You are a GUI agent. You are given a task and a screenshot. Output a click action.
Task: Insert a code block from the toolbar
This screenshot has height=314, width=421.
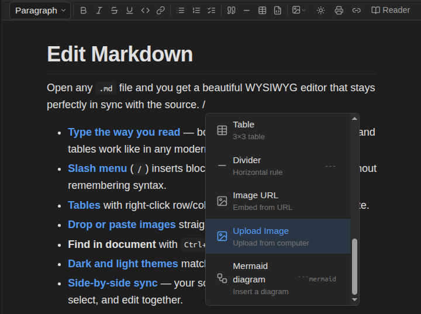point(278,11)
